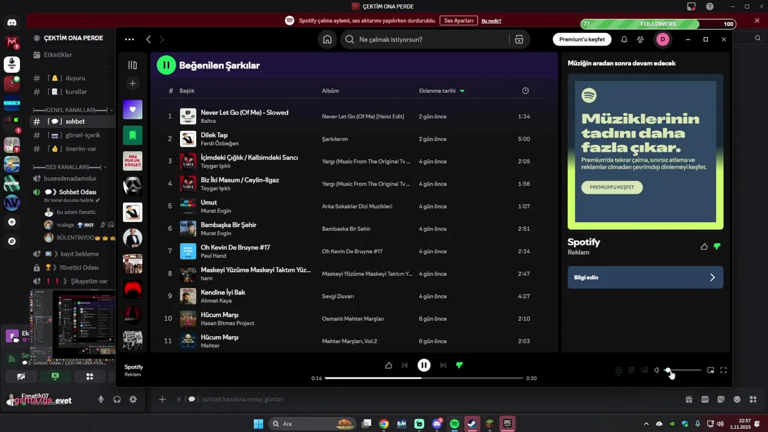Select song Dilek Taşı row
Screen dimensions: 768x432
pos(354,139)
